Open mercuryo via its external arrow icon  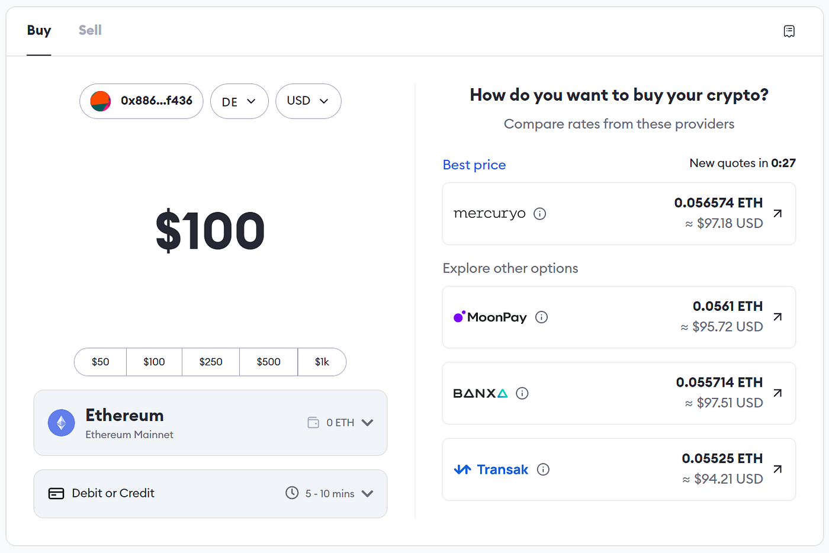tap(777, 213)
